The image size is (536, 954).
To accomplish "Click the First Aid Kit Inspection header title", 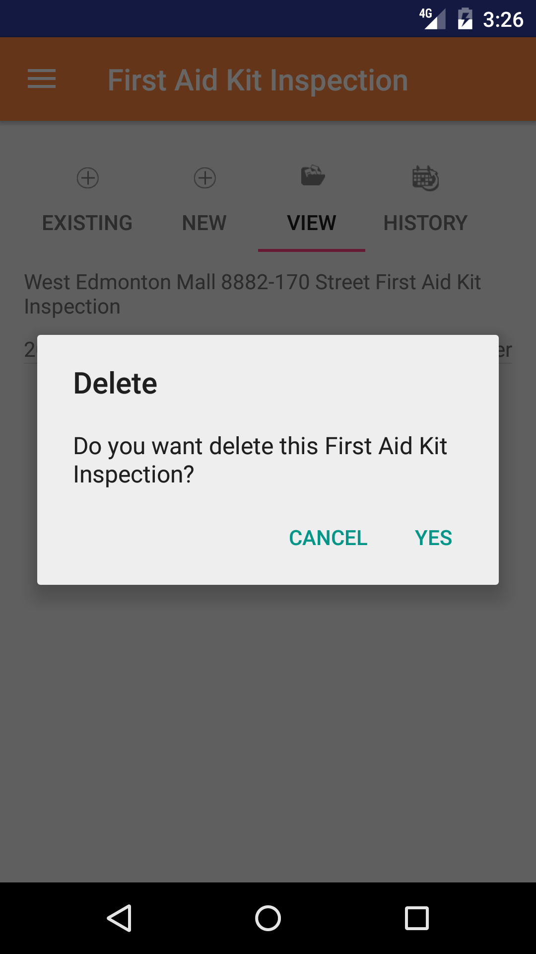I will [258, 80].
